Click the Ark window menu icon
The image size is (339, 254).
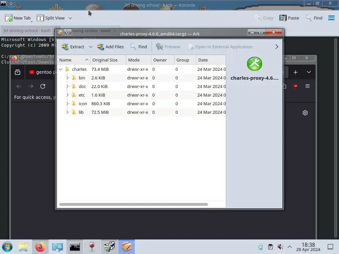[60, 32]
